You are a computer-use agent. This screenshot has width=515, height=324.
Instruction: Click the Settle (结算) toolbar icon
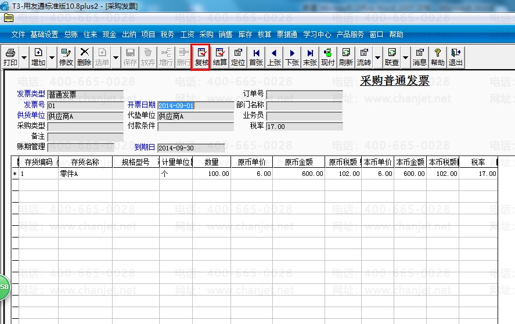219,57
